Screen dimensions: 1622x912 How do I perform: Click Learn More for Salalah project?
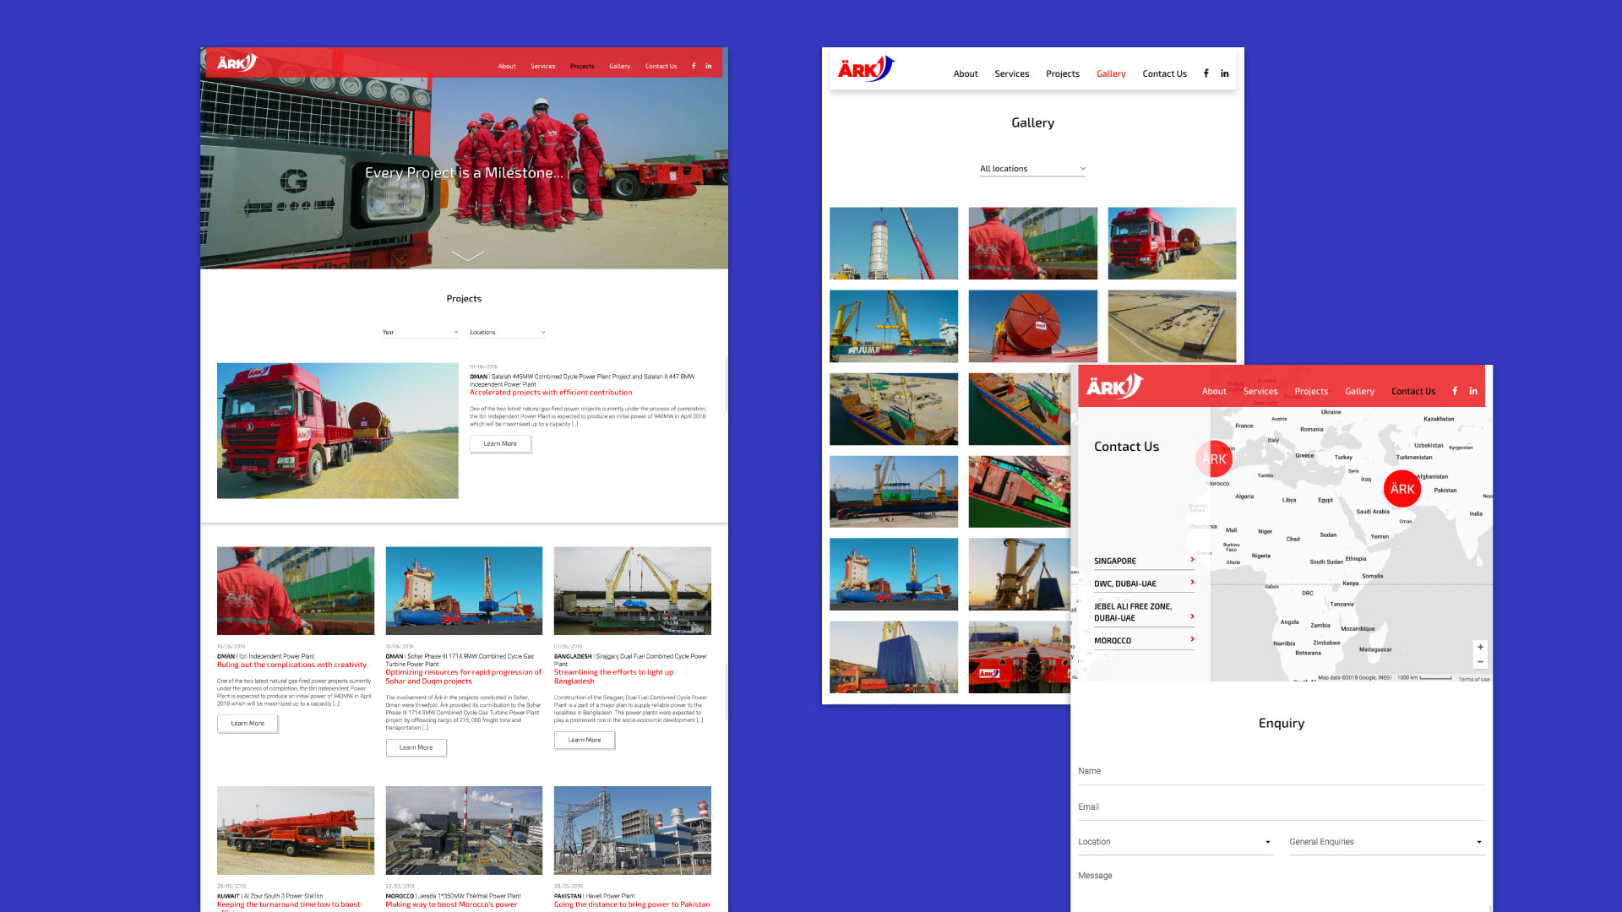coord(500,443)
